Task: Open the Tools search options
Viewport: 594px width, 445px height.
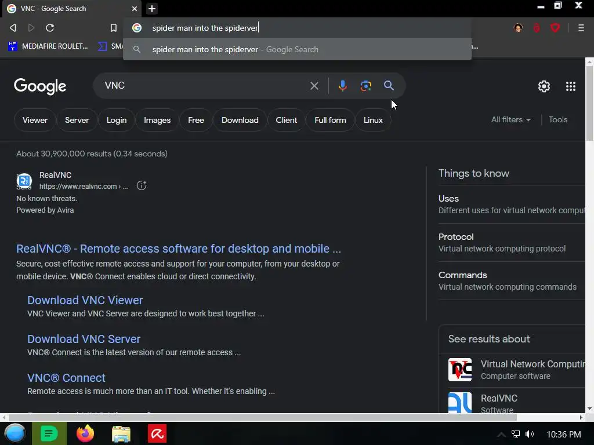Action: (x=557, y=119)
